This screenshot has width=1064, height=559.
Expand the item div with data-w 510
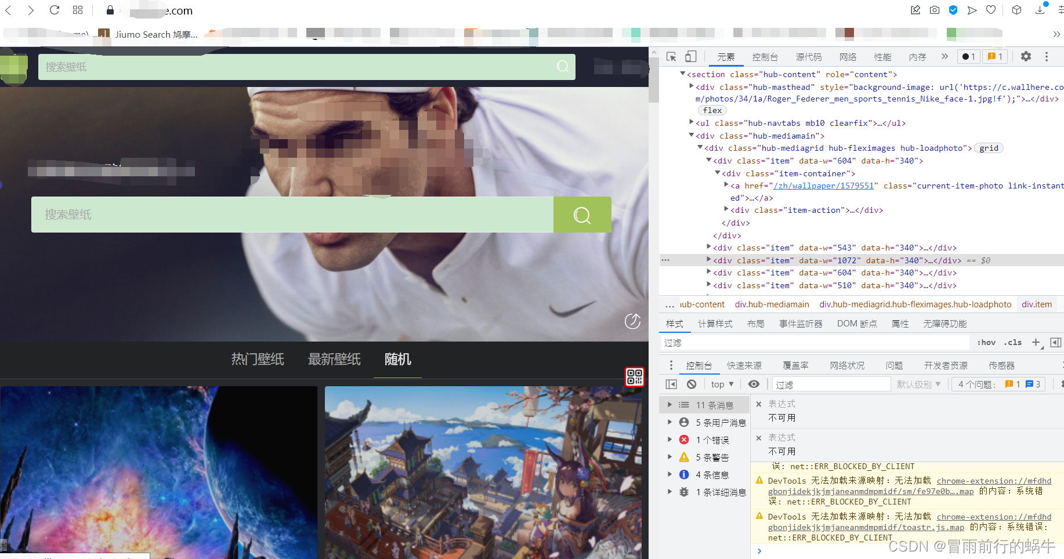click(708, 285)
